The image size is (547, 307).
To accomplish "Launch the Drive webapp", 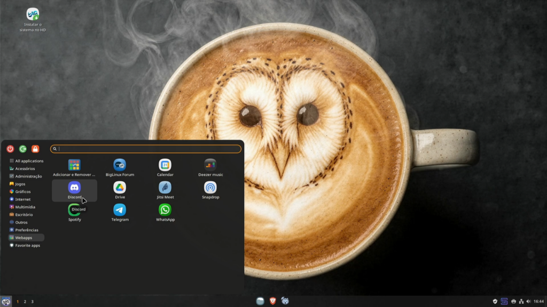I will tap(120, 188).
